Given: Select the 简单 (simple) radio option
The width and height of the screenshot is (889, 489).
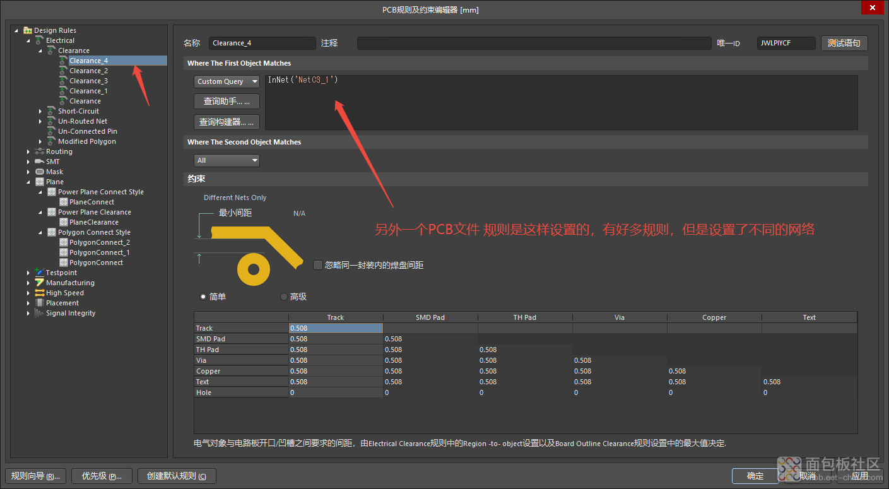Looking at the screenshot, I should [203, 297].
